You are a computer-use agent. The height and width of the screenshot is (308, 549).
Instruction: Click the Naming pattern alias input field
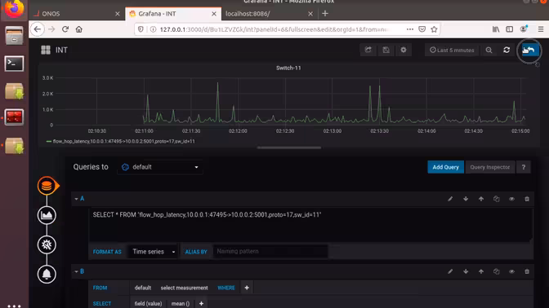270,252
